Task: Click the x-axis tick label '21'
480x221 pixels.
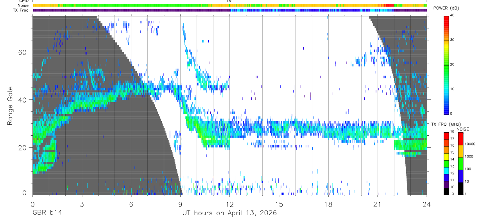Action: [378, 204]
